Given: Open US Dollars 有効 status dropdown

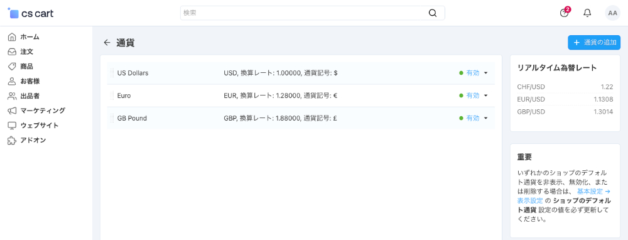Looking at the screenshot, I should click(474, 73).
